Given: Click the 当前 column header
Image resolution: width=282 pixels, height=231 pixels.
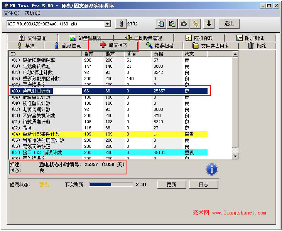Looking at the screenshot, I should click(93, 54).
